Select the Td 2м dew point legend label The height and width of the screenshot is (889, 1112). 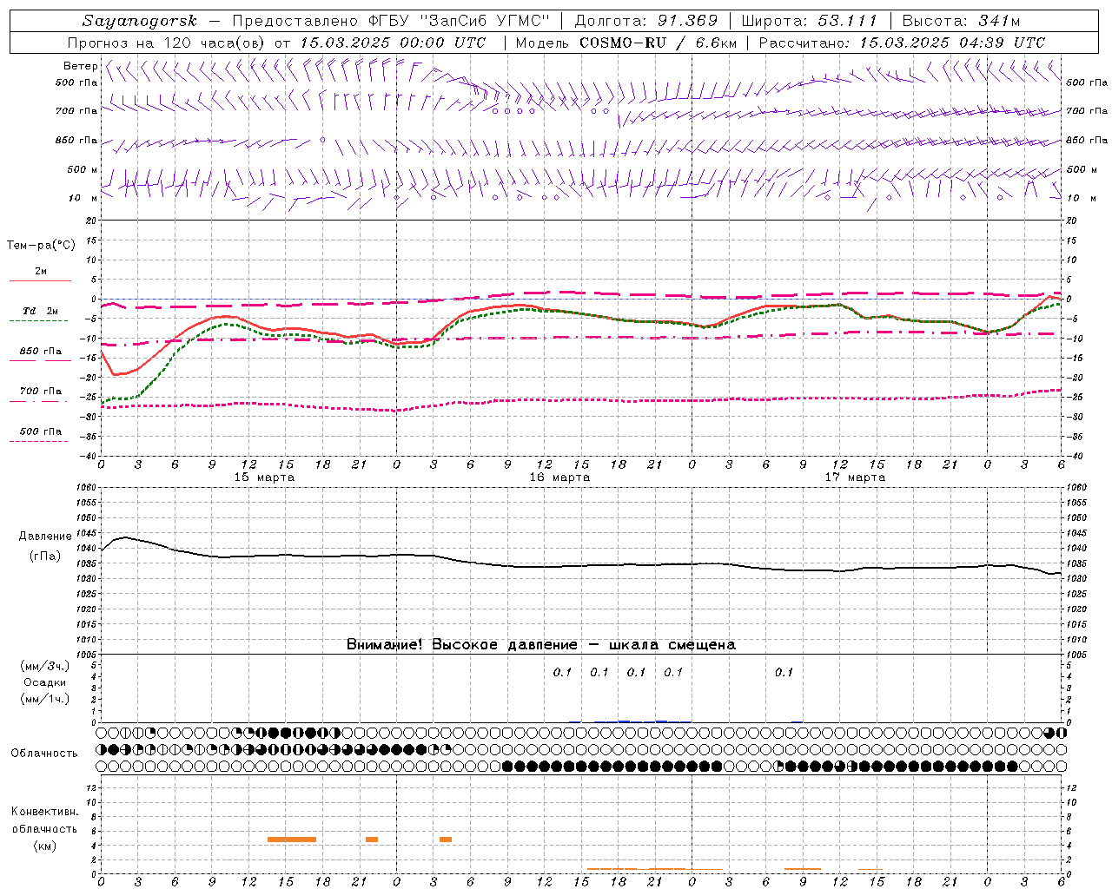click(x=40, y=311)
